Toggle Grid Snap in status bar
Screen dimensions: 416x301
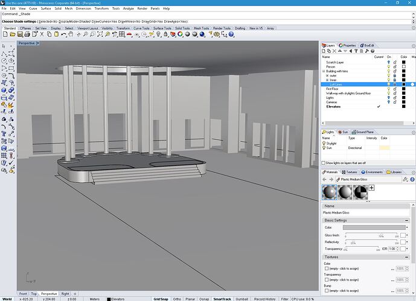pos(161,299)
